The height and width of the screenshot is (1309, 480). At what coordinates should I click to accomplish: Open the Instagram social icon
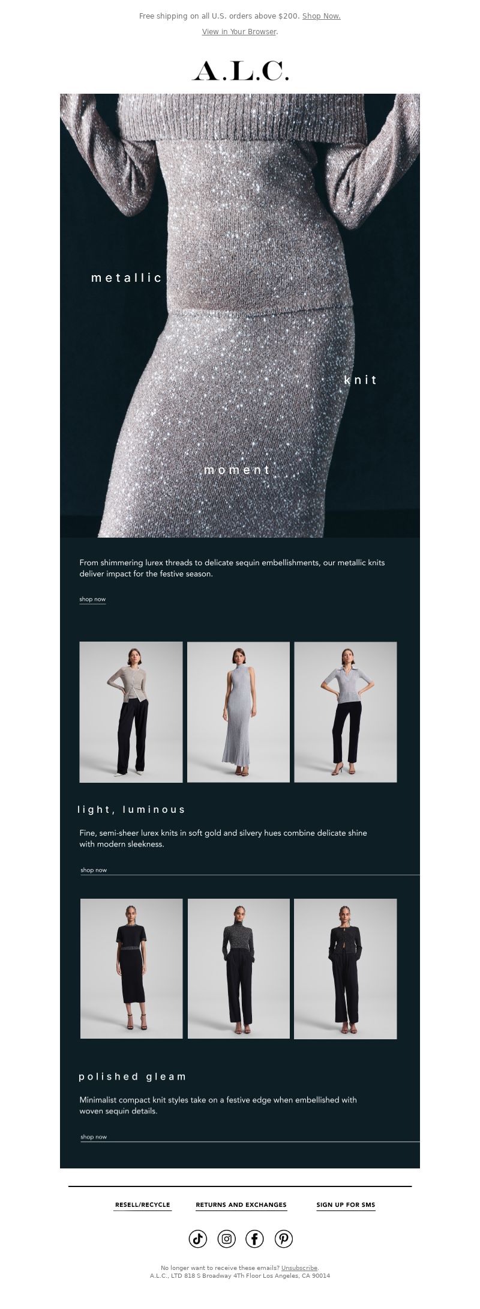coord(226,1238)
